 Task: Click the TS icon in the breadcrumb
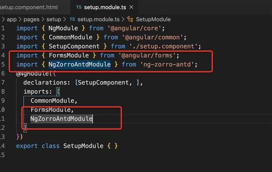pyautogui.click(x=72, y=19)
